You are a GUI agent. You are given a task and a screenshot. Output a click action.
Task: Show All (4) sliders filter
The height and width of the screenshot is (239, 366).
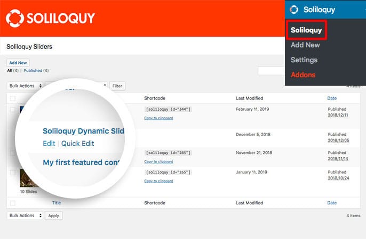coord(13,70)
